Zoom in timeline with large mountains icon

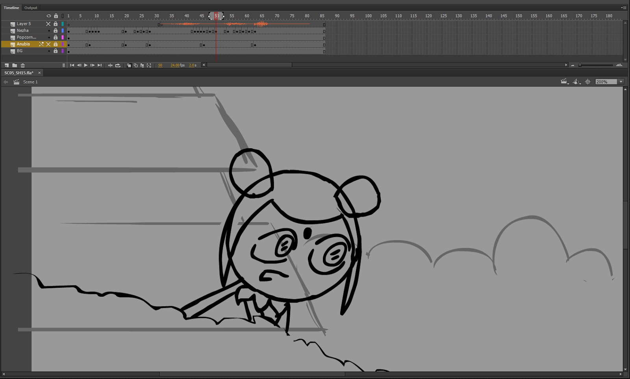(619, 65)
